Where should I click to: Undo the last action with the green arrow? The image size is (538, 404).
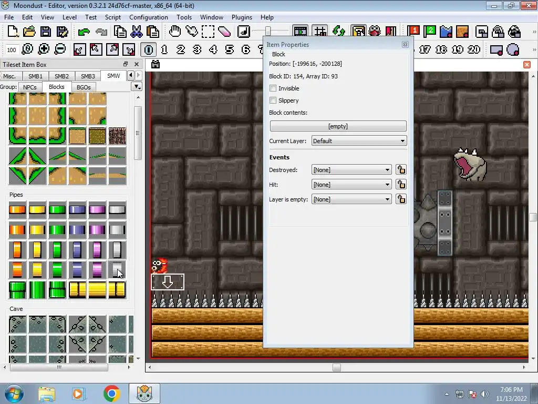pos(84,32)
